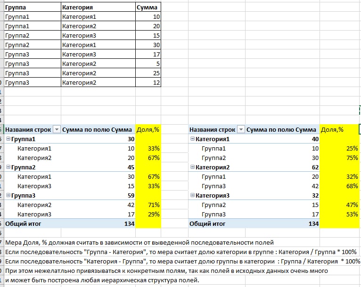Viewport: 361px width, 287px height.
Task: Click the note starting 'Мера Доля, % должная считать'
Action: point(139,242)
